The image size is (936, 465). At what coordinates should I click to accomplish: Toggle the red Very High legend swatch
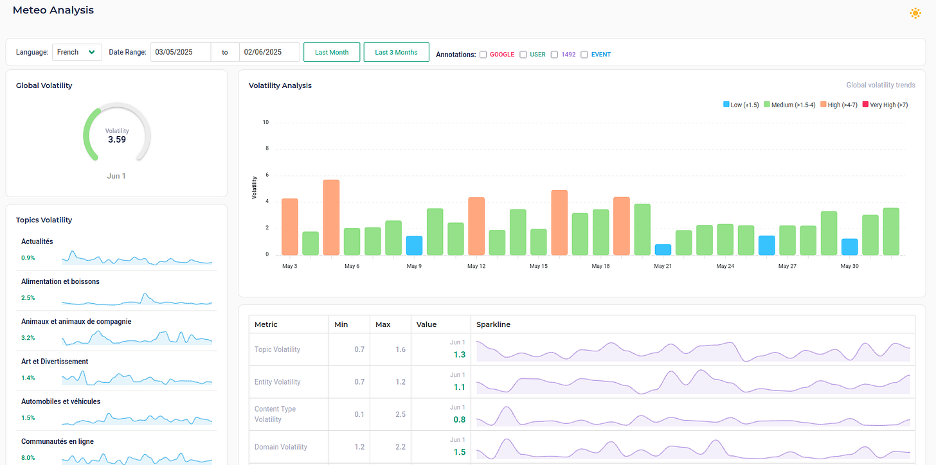[865, 105]
